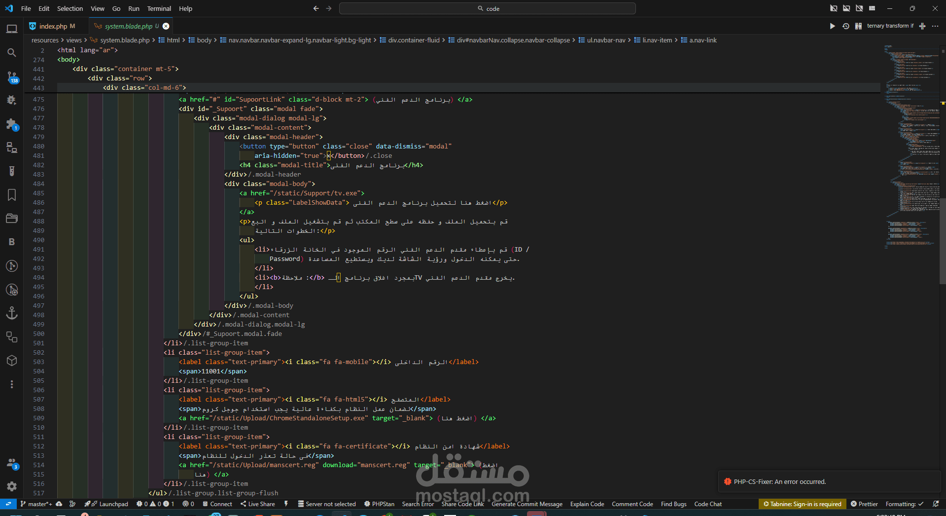The width and height of the screenshot is (946, 516).
Task: Click the Explain Code status item
Action: click(587, 504)
